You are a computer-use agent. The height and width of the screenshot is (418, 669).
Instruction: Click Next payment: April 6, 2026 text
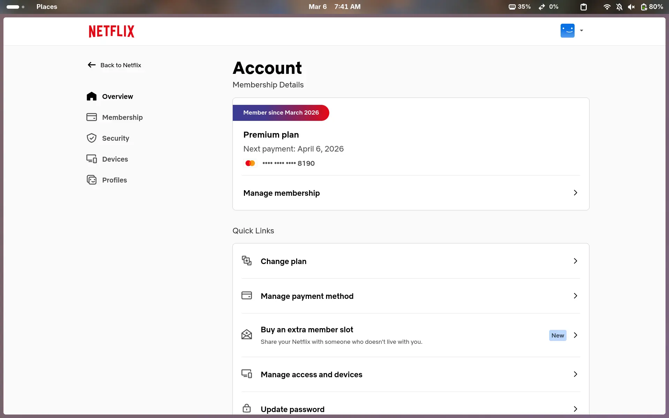[x=293, y=149]
